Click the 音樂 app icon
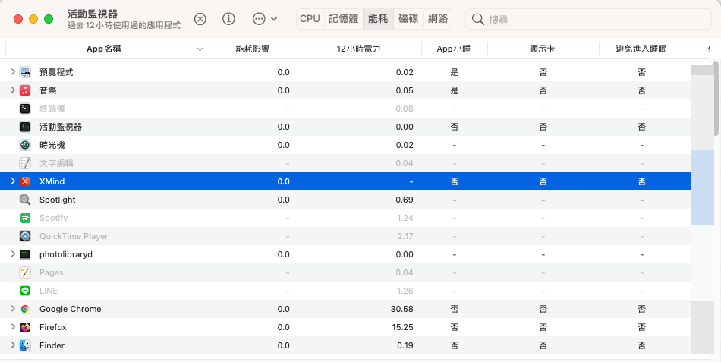The image size is (721, 362). (x=25, y=90)
